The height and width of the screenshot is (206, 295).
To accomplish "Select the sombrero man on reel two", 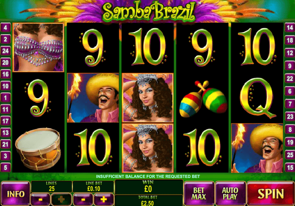I will [93, 98].
